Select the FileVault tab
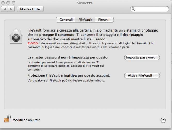Screen dimensions: 172x130 click(85, 20)
